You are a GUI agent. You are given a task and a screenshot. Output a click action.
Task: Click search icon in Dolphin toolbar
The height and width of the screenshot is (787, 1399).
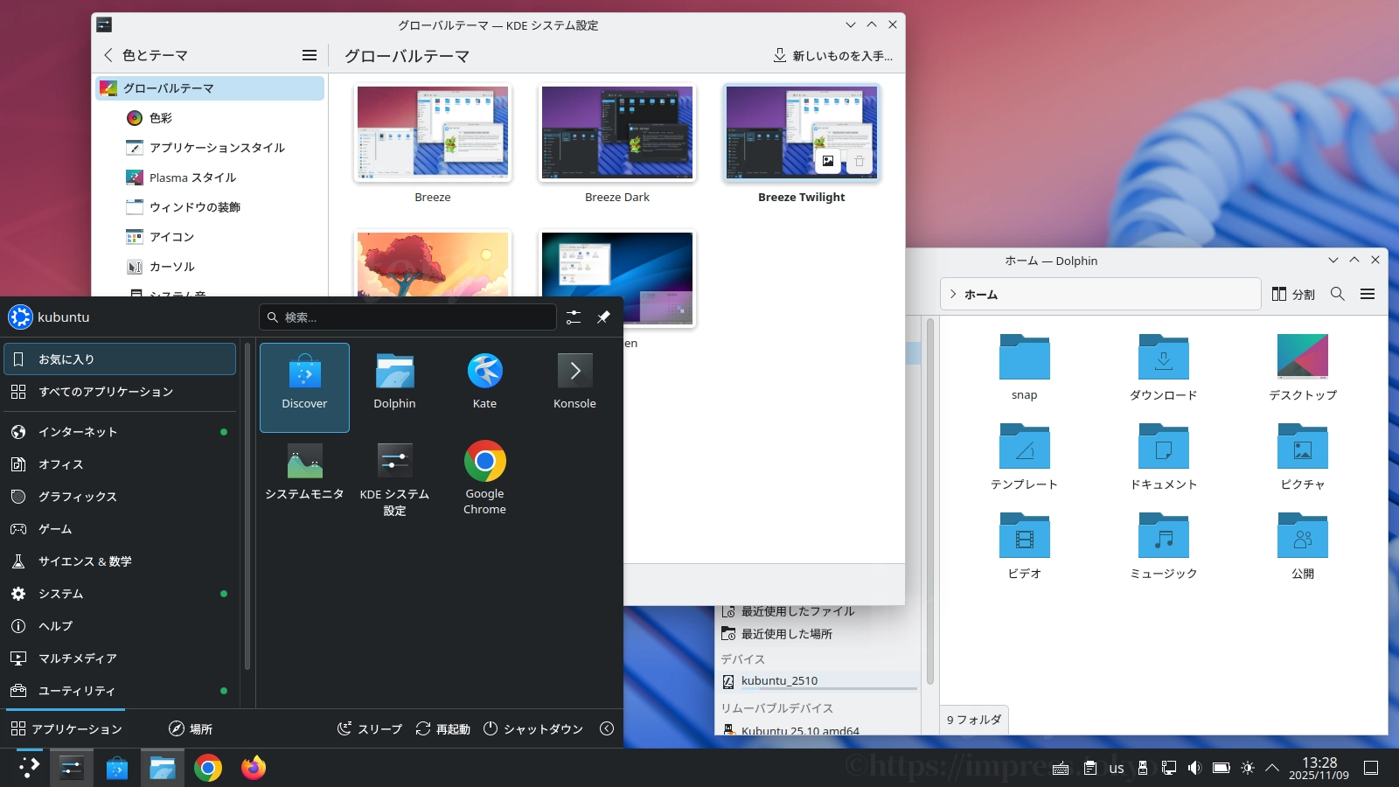pos(1338,295)
